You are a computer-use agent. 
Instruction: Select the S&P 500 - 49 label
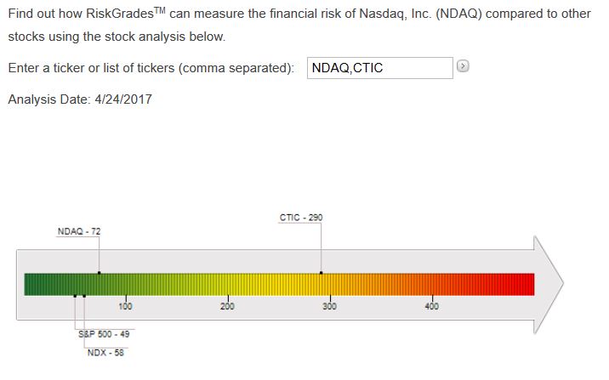coord(104,334)
